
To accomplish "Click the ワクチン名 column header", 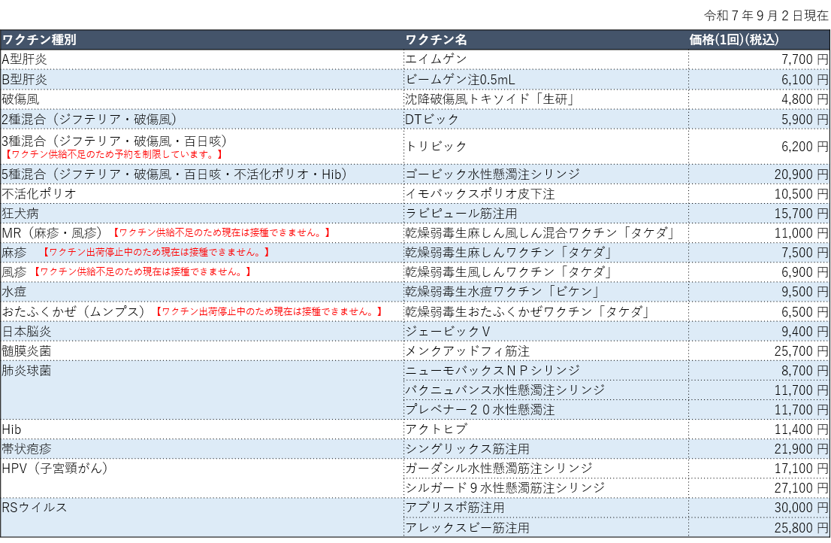I will click(x=546, y=40).
